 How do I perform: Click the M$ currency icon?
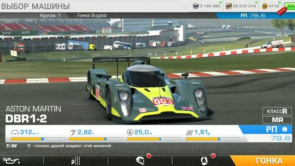point(195,6)
